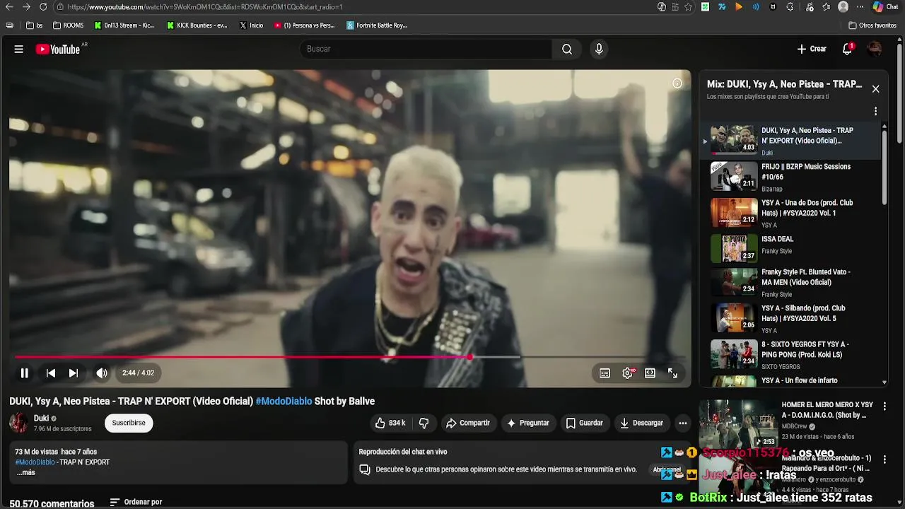This screenshot has width=905, height=509.
Task: Start voice search with the microphone
Action: coord(599,49)
